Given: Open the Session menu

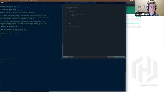Looking at the screenshot, I should pos(18,1).
